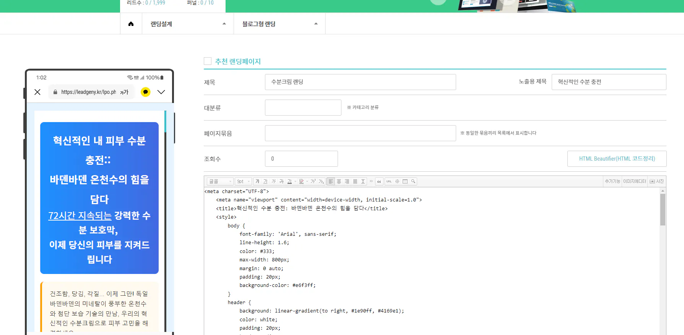The width and height of the screenshot is (684, 335).
Task: Apply strikethrough formatting in the editor toolbar
Action: click(x=281, y=181)
